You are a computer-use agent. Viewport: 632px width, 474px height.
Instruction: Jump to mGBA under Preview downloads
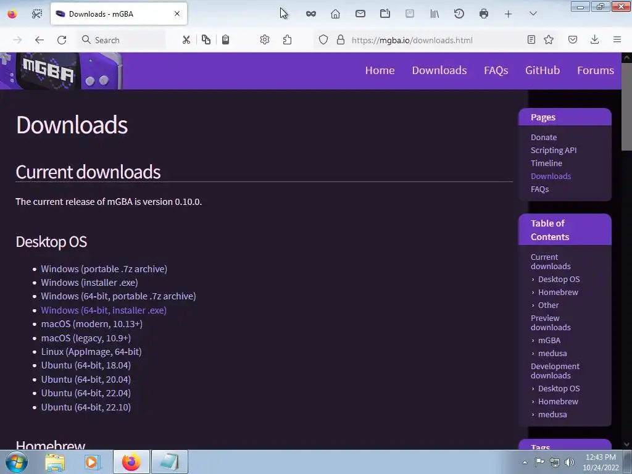click(x=549, y=340)
